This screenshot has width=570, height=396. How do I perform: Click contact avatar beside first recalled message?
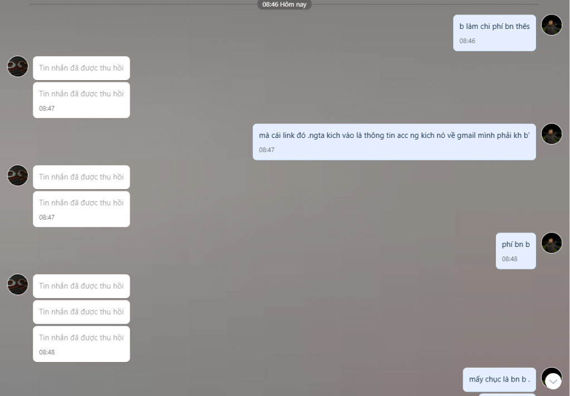tap(18, 66)
